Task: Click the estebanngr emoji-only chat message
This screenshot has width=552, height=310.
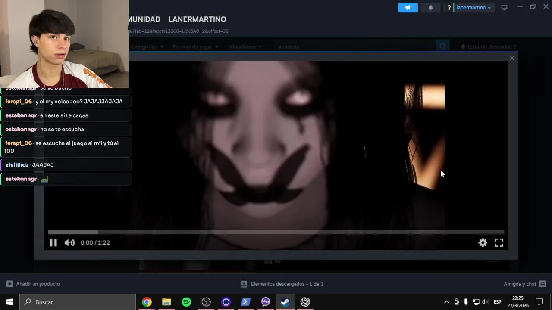Action: (x=66, y=179)
